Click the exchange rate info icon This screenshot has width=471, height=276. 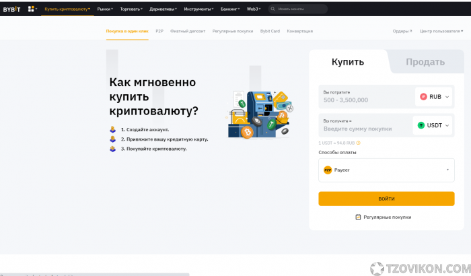pyautogui.click(x=359, y=143)
